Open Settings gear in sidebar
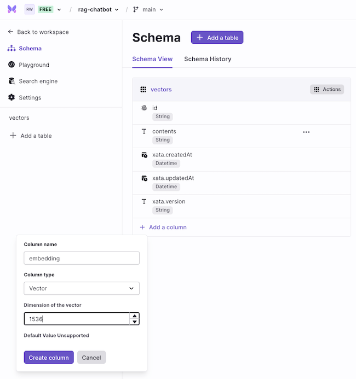 click(12, 97)
